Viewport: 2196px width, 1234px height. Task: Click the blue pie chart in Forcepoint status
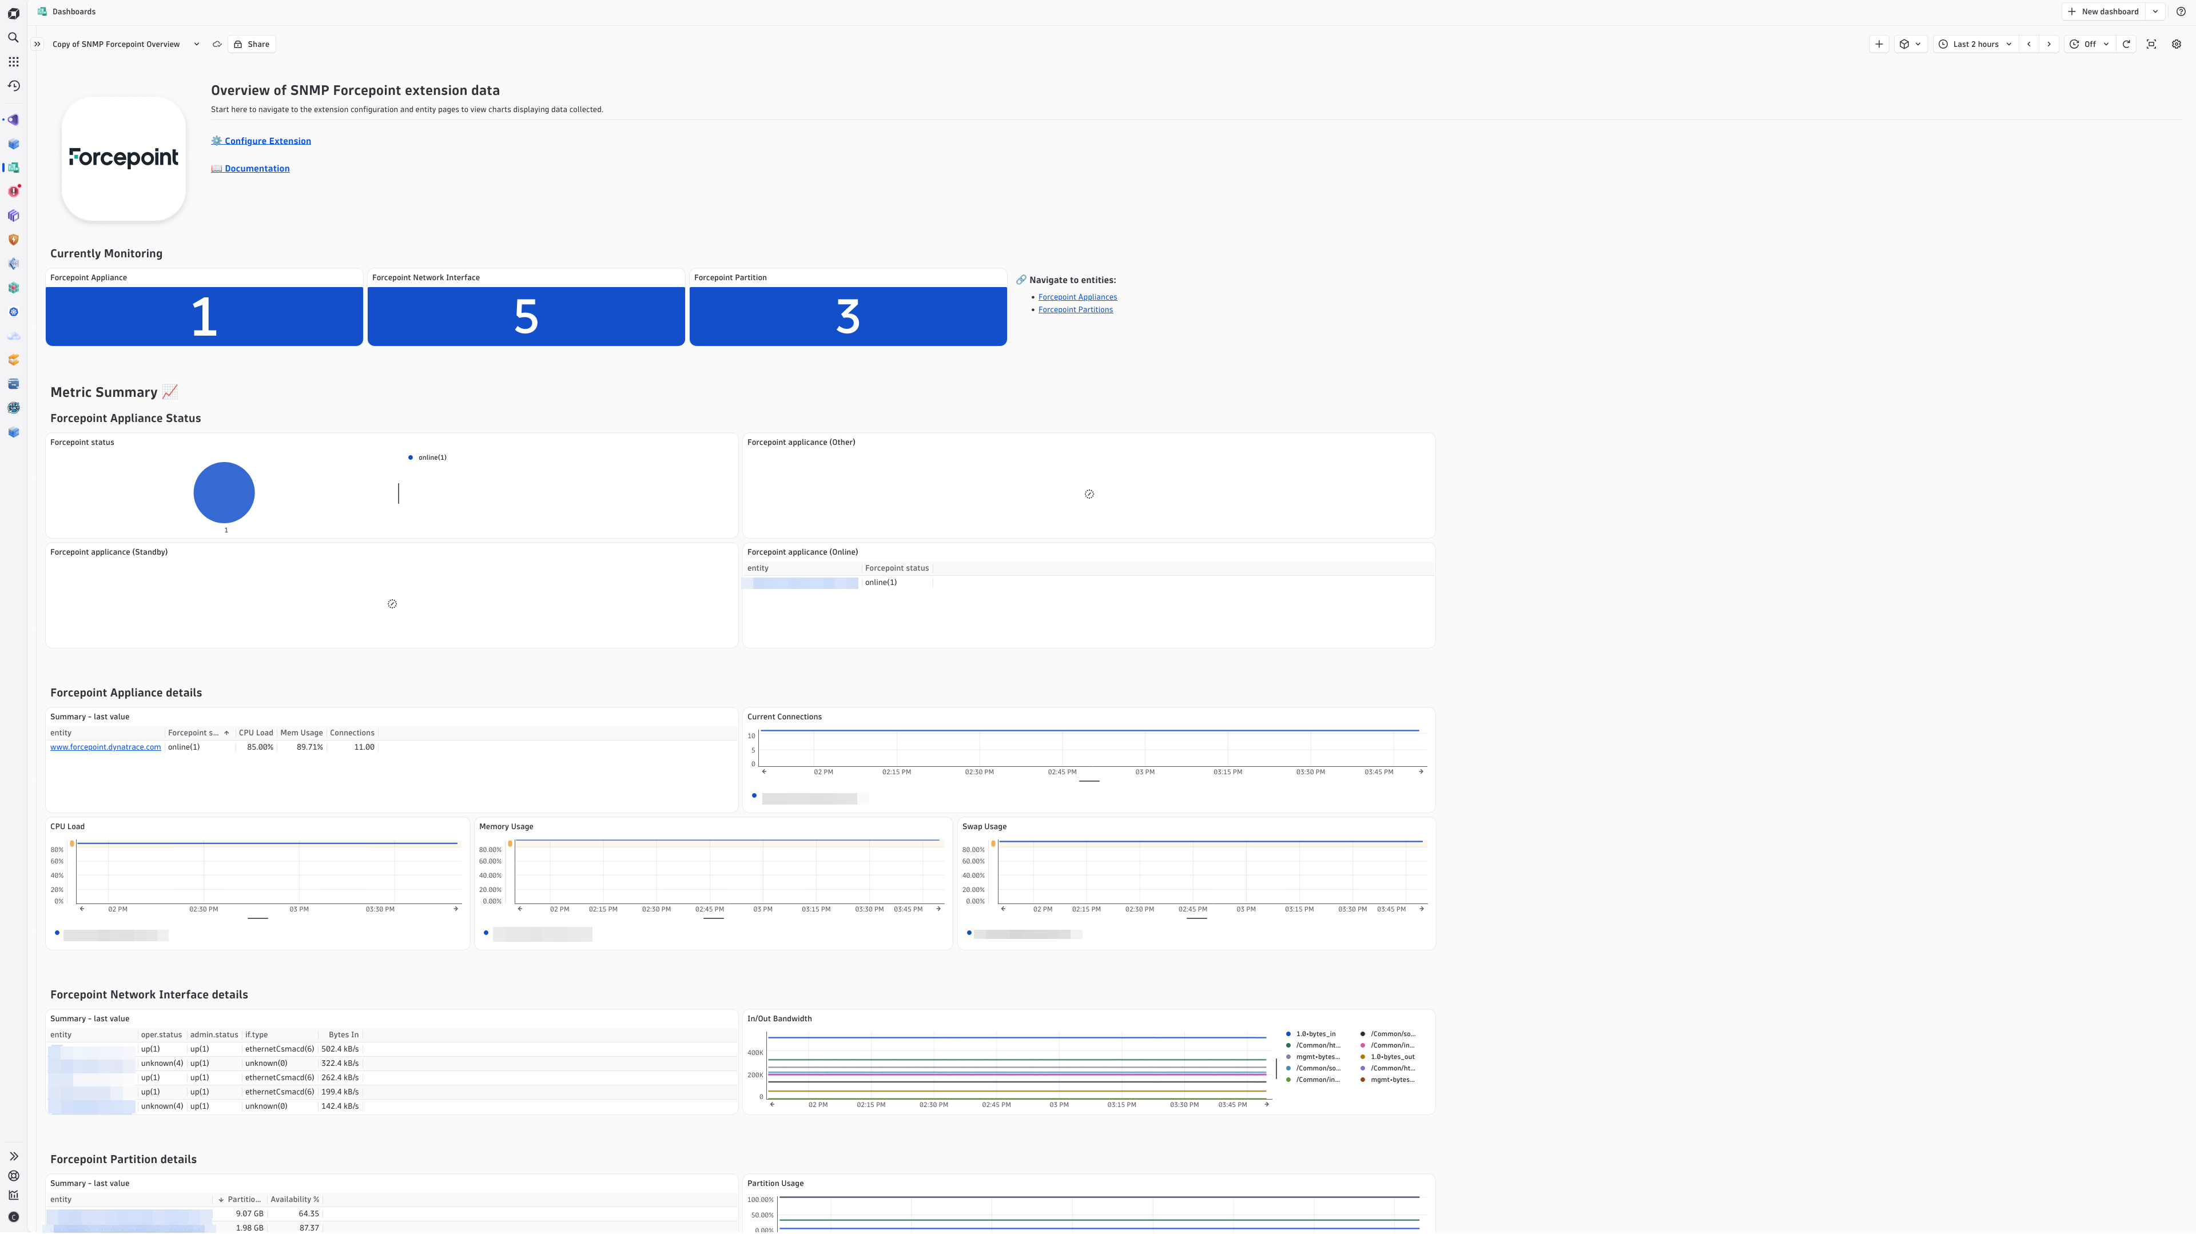click(224, 492)
